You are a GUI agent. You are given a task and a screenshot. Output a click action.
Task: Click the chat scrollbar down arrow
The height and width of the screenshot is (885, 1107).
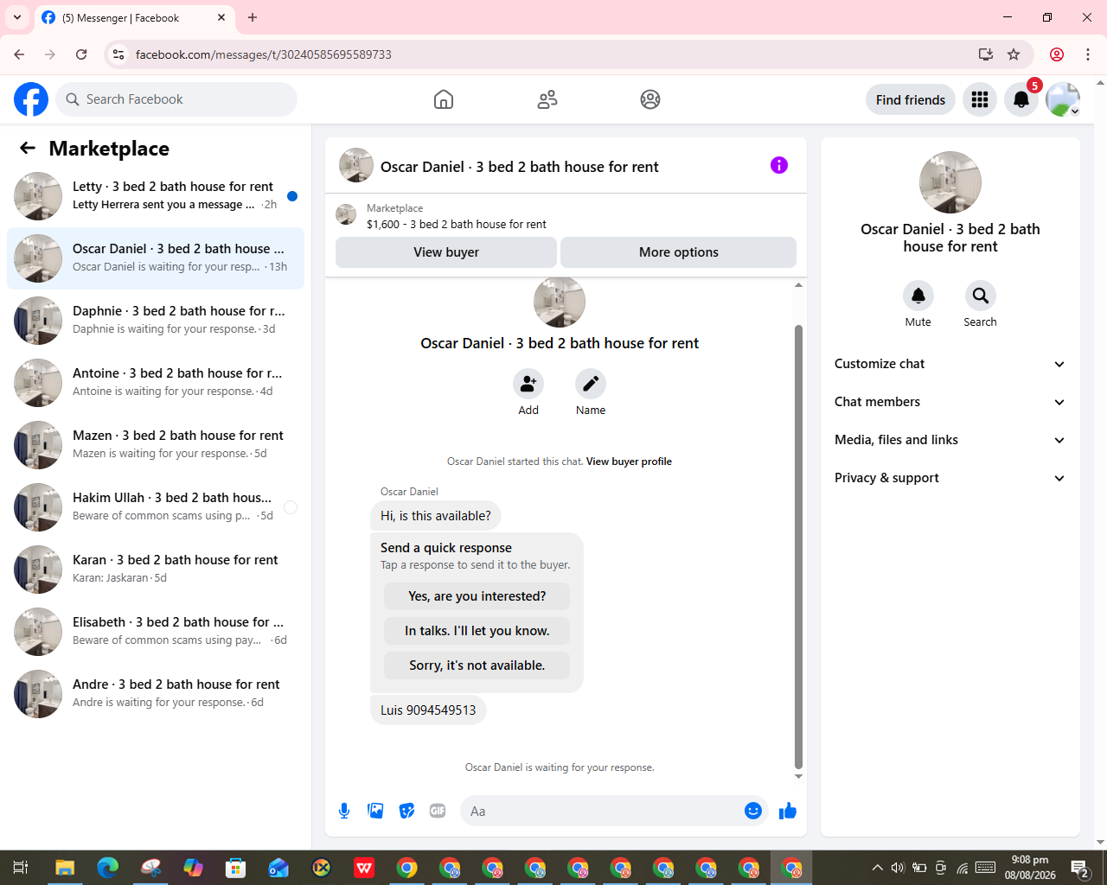(x=798, y=776)
